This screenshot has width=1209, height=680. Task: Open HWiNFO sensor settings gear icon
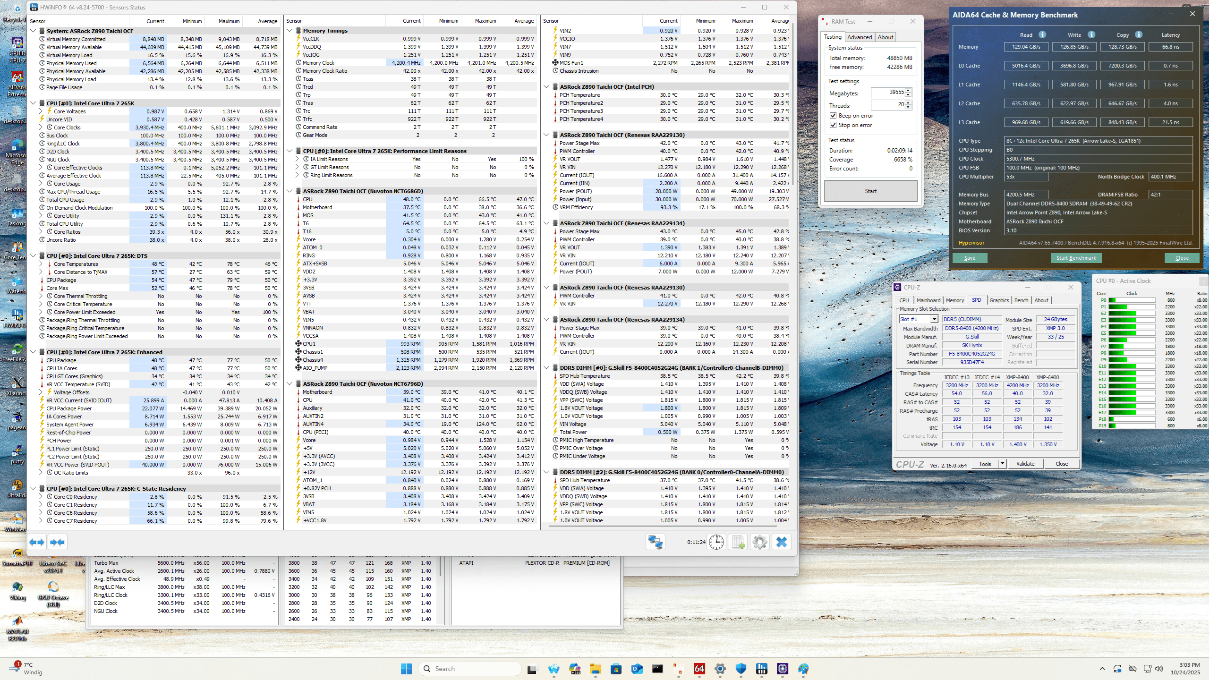pyautogui.click(x=759, y=542)
